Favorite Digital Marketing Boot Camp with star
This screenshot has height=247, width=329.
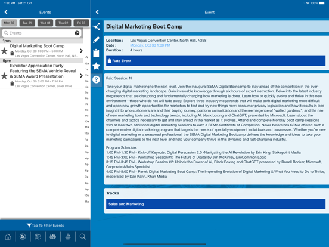click(x=4, y=51)
